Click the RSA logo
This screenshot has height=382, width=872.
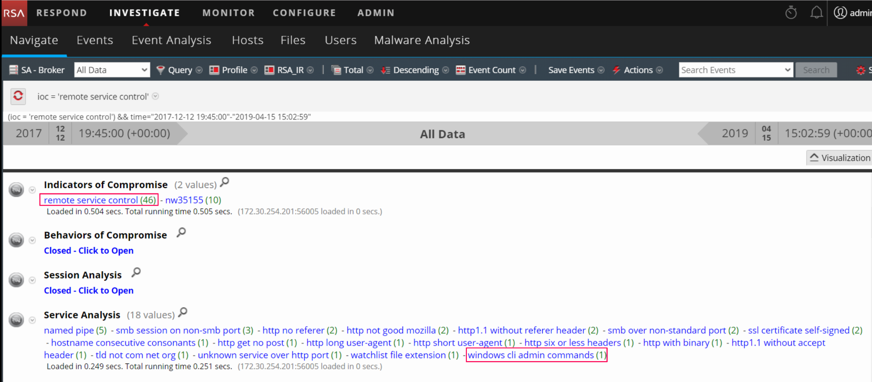click(x=14, y=13)
